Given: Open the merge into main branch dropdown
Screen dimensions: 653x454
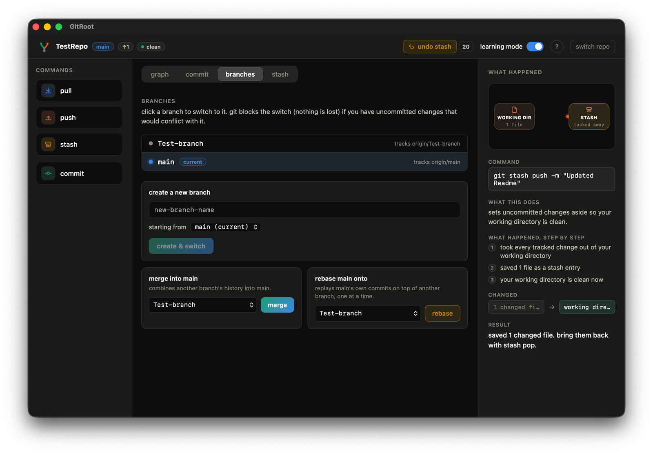Looking at the screenshot, I should point(202,305).
